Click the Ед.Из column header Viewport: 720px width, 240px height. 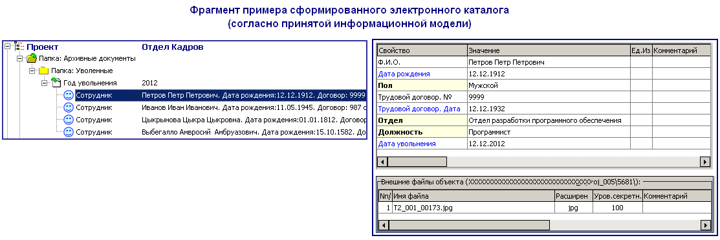pyautogui.click(x=642, y=50)
